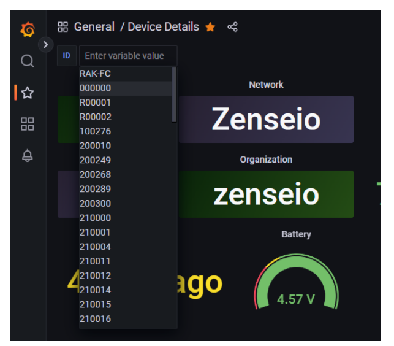Image resolution: width=394 pixels, height=346 pixels.
Task: Click the share dashboard icon
Action: click(232, 27)
